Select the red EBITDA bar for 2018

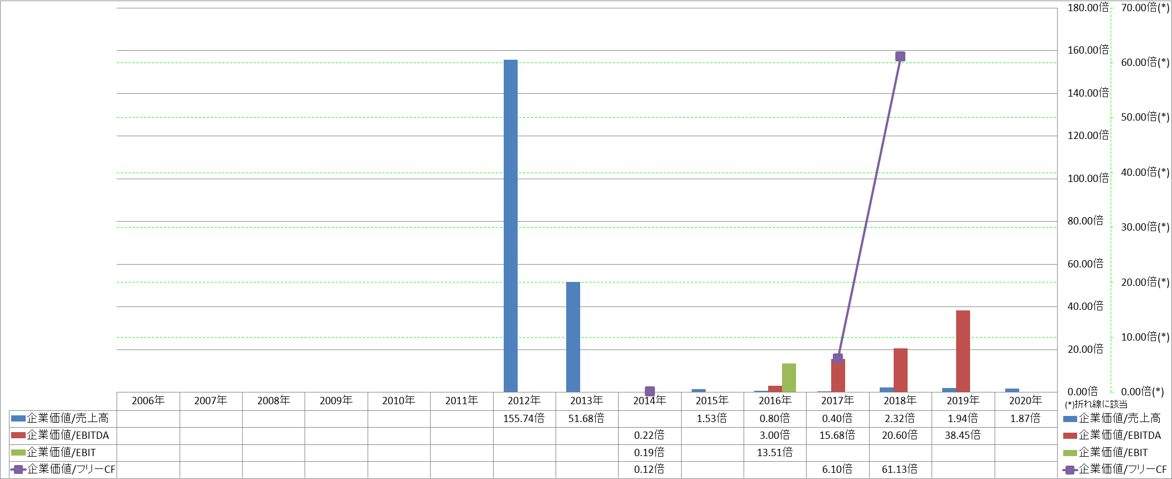coord(900,370)
